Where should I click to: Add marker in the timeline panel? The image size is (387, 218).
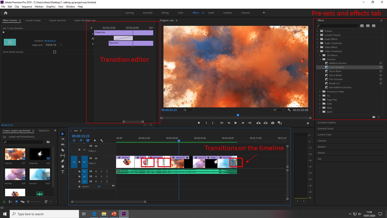click(95, 140)
